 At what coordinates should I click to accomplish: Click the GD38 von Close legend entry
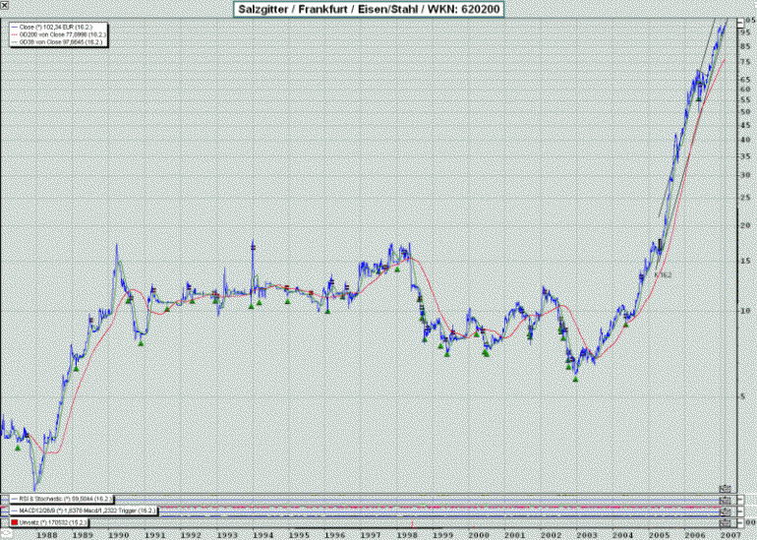[x=61, y=43]
